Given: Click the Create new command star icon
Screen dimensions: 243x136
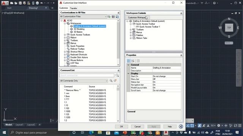Looking at the screenshot, I should pyautogui.click(x=115, y=80).
